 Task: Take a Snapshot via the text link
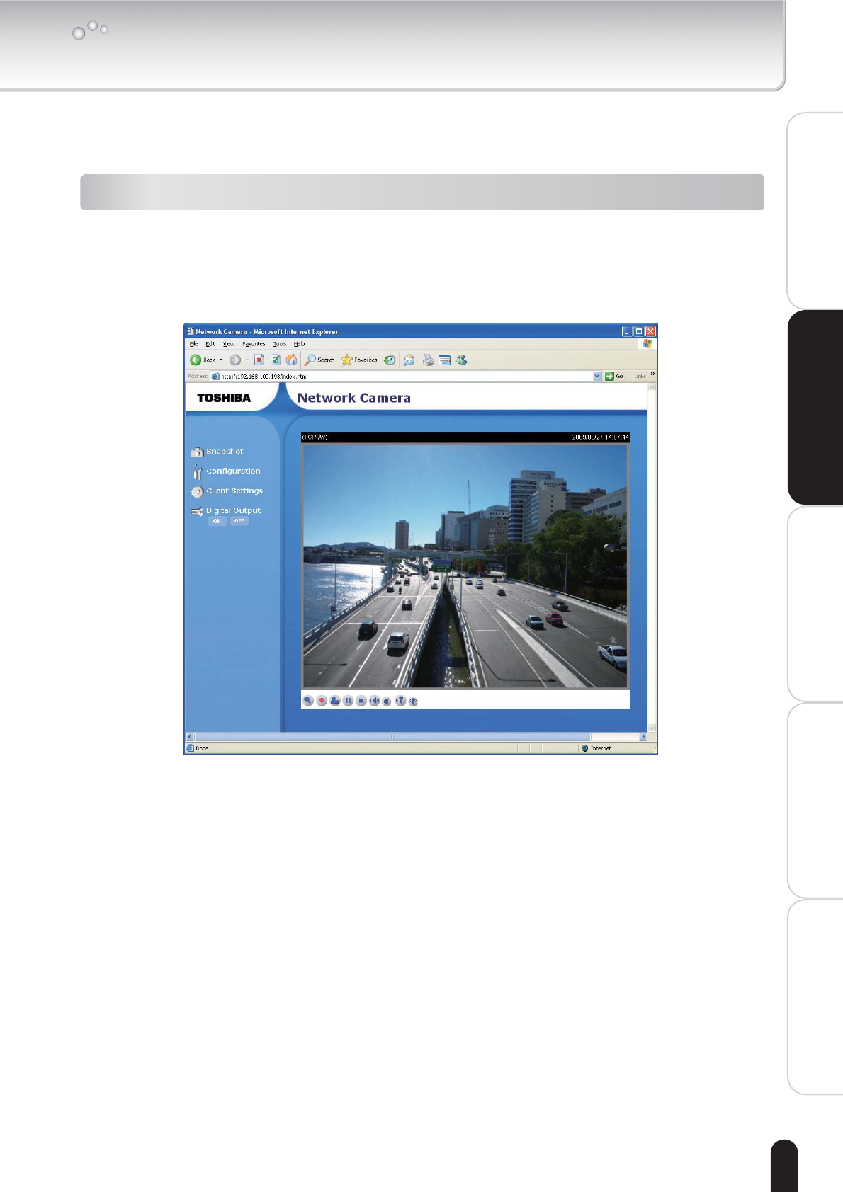point(225,451)
